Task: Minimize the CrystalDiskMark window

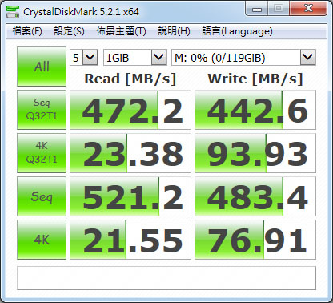Action: [x=257, y=9]
